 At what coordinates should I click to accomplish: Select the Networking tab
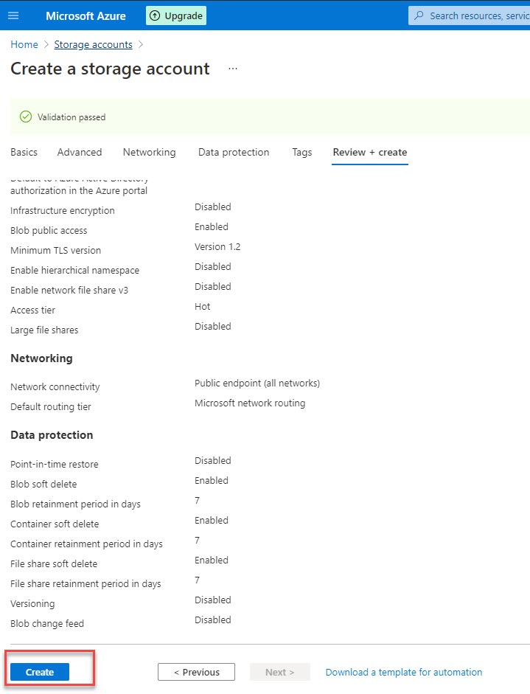(149, 152)
